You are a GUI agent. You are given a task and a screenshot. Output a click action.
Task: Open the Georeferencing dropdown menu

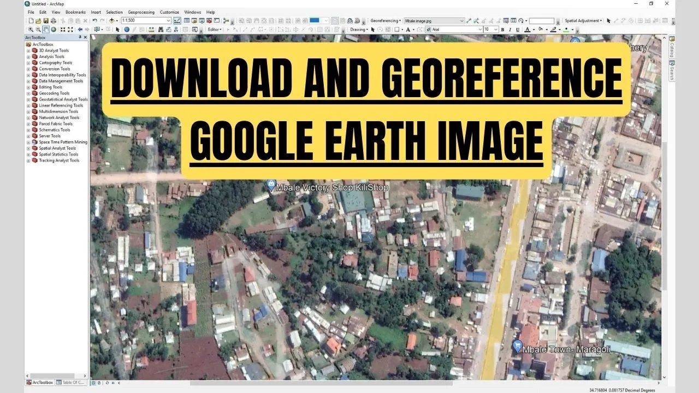[386, 21]
